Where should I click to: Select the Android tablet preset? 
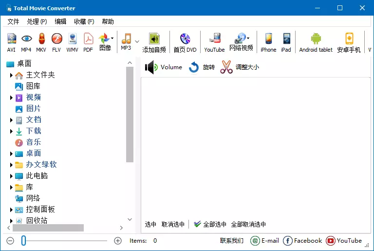(316, 42)
